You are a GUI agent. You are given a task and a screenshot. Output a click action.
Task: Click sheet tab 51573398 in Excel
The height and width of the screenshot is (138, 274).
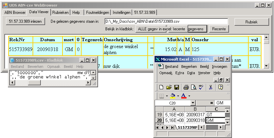(187, 127)
